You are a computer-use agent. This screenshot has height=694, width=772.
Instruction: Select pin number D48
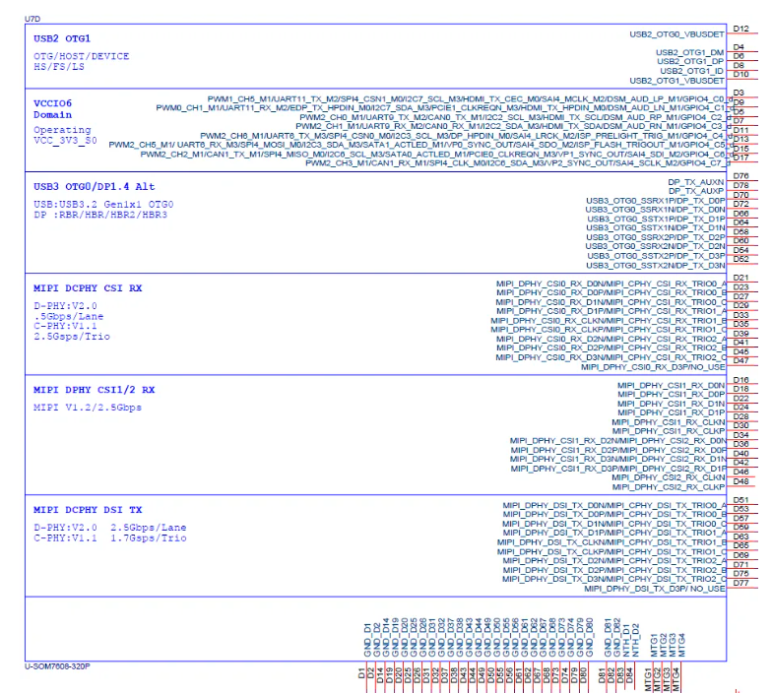tap(740, 481)
